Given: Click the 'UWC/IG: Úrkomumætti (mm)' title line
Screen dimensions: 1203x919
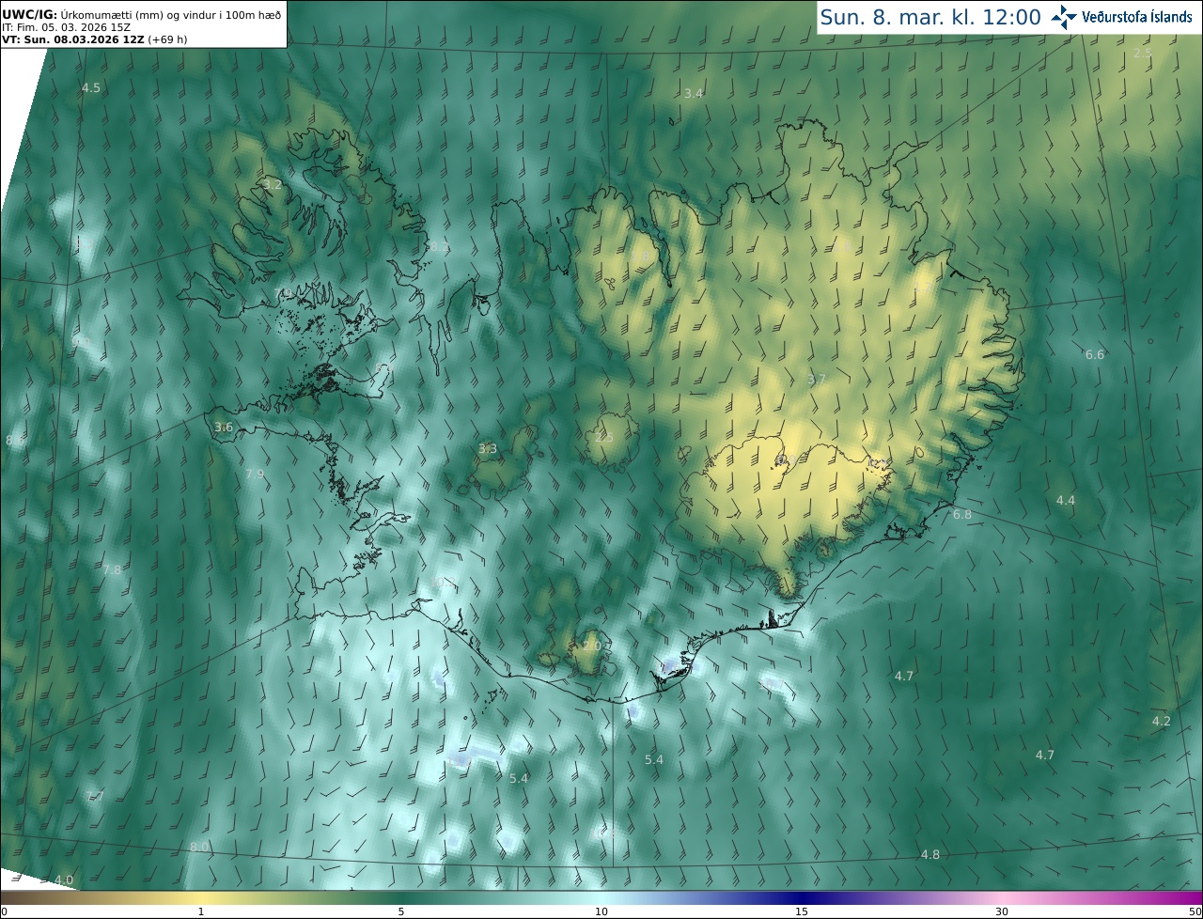Looking at the screenshot, I should 141,14.
